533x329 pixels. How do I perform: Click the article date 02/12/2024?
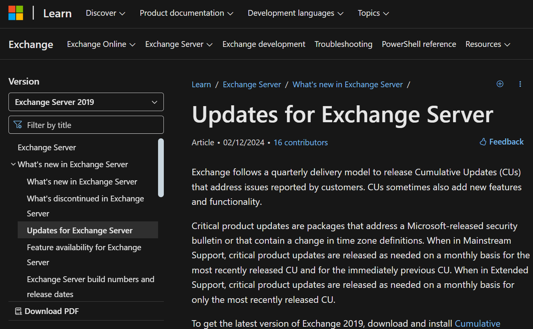[x=244, y=143]
